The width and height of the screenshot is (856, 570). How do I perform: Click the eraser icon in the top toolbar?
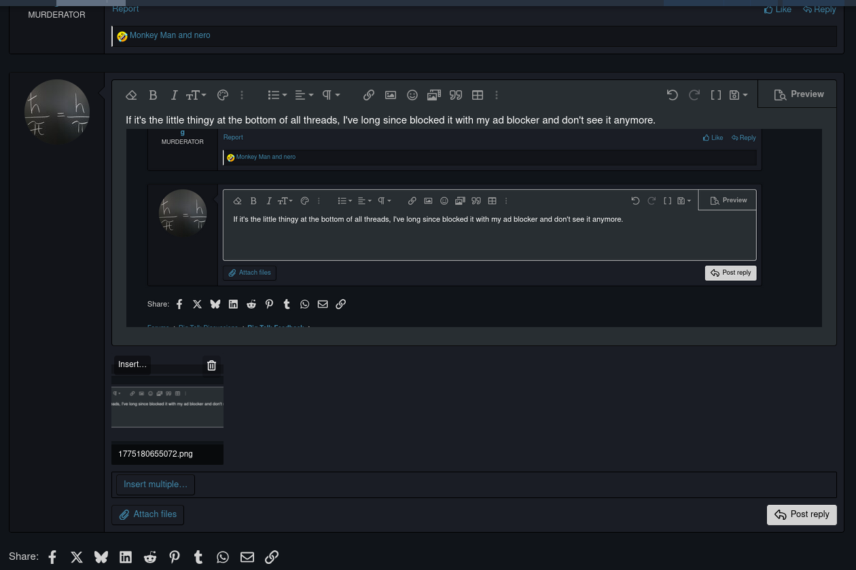pos(131,95)
